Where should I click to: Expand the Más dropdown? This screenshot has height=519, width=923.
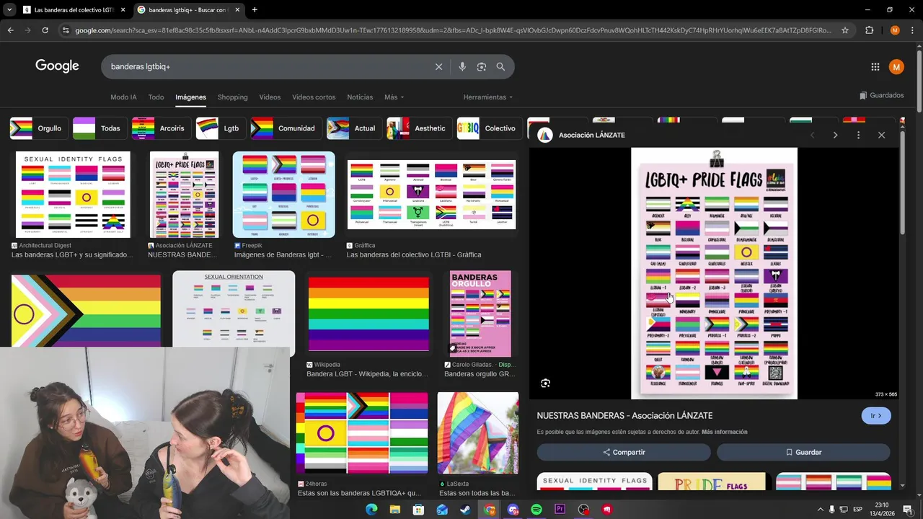click(394, 97)
